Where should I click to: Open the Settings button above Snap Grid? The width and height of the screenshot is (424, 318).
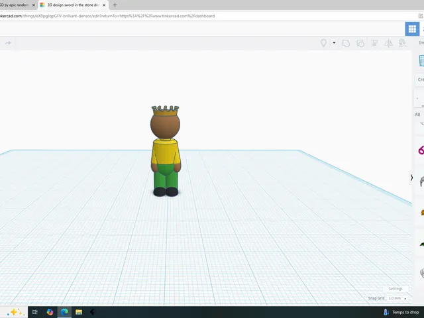pyautogui.click(x=396, y=289)
